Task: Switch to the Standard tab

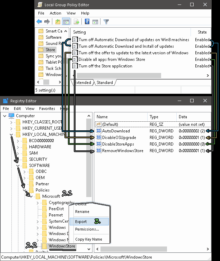Action: click(x=105, y=83)
